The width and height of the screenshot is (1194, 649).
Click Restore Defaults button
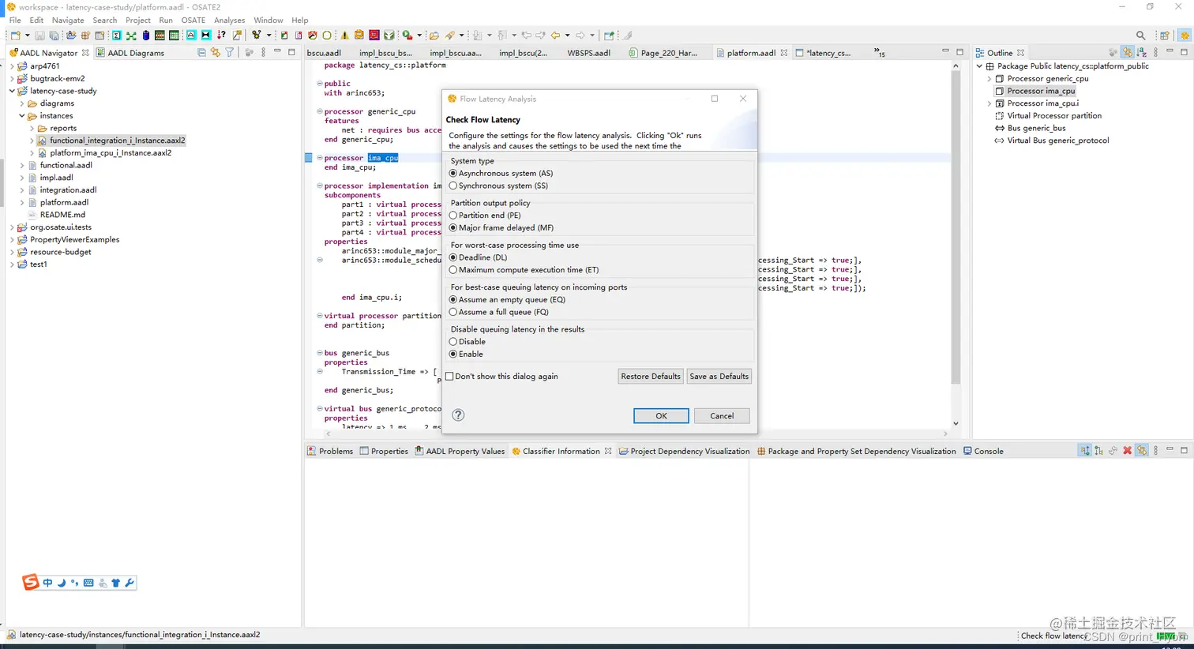(650, 377)
